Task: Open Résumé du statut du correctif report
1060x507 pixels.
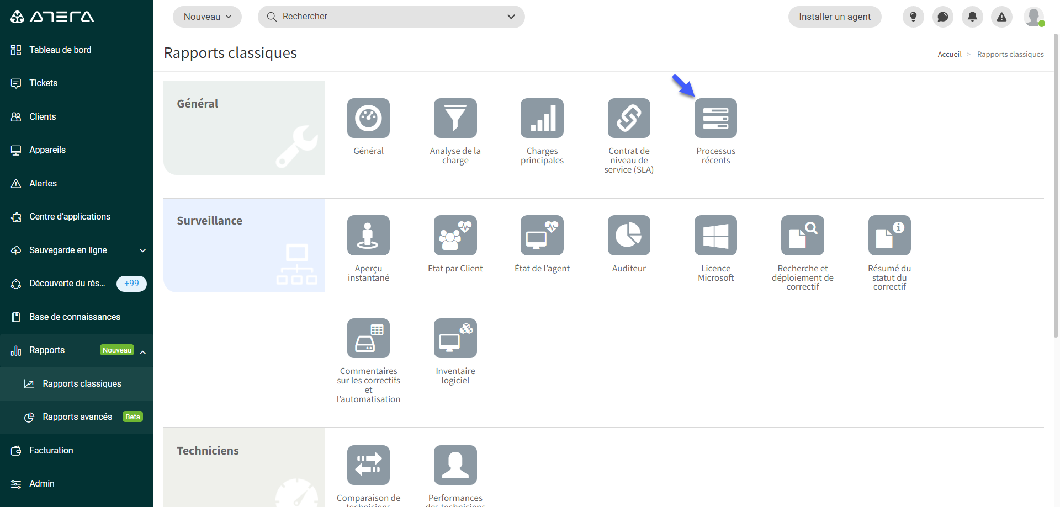Action: (889, 235)
